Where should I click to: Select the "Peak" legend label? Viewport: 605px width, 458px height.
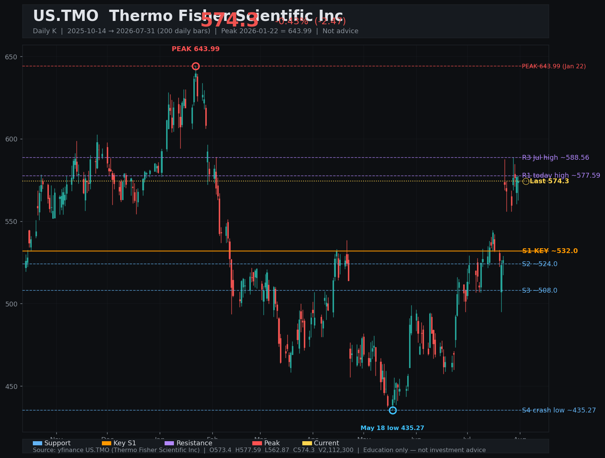[272, 443]
